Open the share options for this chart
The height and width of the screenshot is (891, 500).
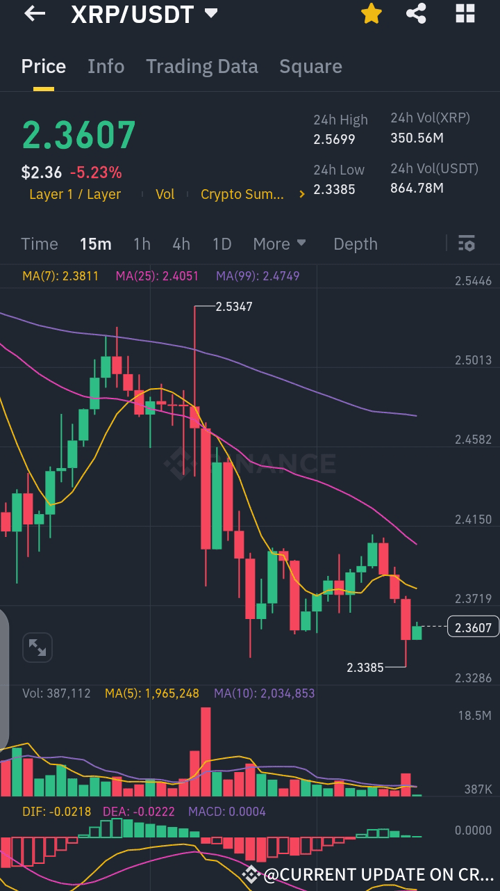tap(416, 14)
